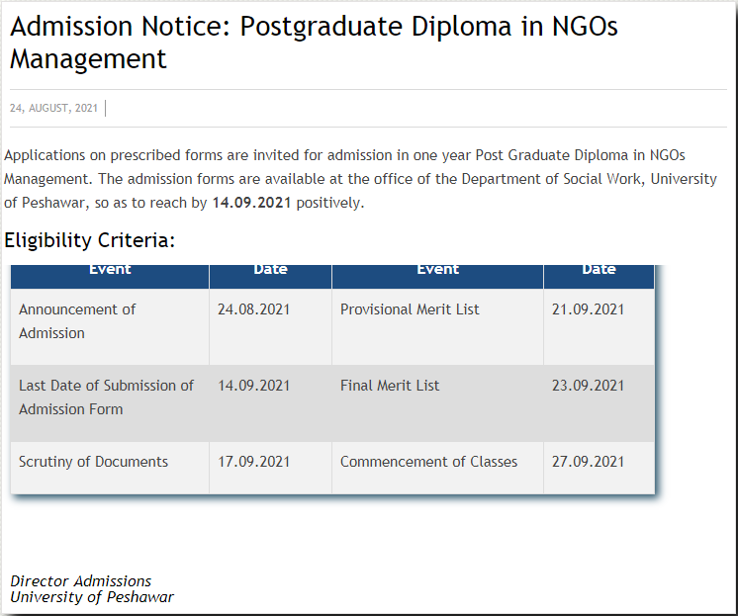This screenshot has width=738, height=616.
Task: Click the Provisional Merit List cell
Action: click(410, 309)
